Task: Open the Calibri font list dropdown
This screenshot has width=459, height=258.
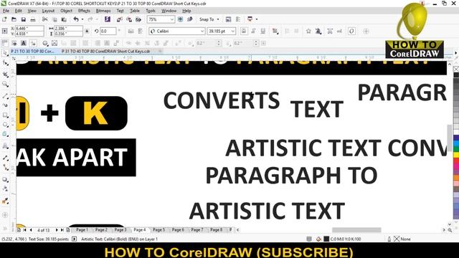Action: (202, 31)
